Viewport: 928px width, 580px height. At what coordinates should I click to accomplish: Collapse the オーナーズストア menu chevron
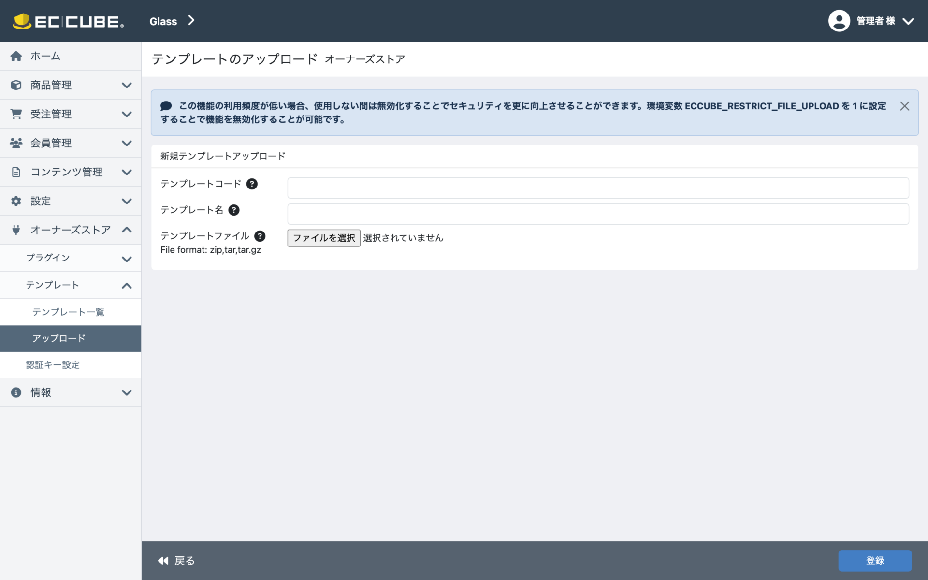[x=127, y=230]
